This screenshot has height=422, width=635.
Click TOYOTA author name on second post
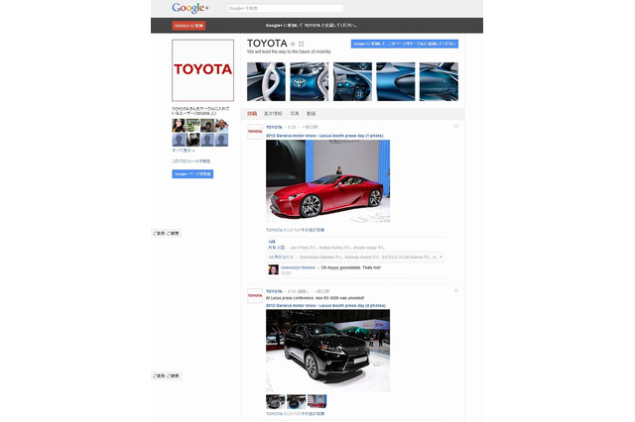[274, 291]
